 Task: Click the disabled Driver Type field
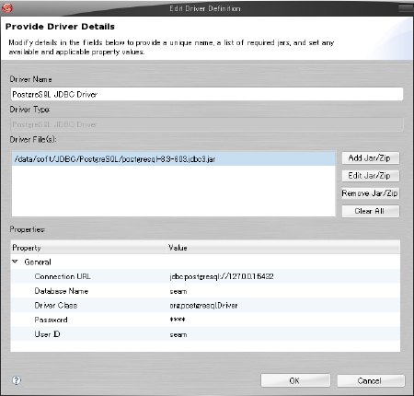207,124
